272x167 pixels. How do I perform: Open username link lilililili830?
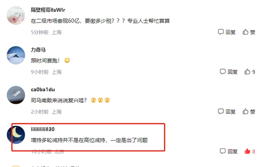tap(43, 129)
